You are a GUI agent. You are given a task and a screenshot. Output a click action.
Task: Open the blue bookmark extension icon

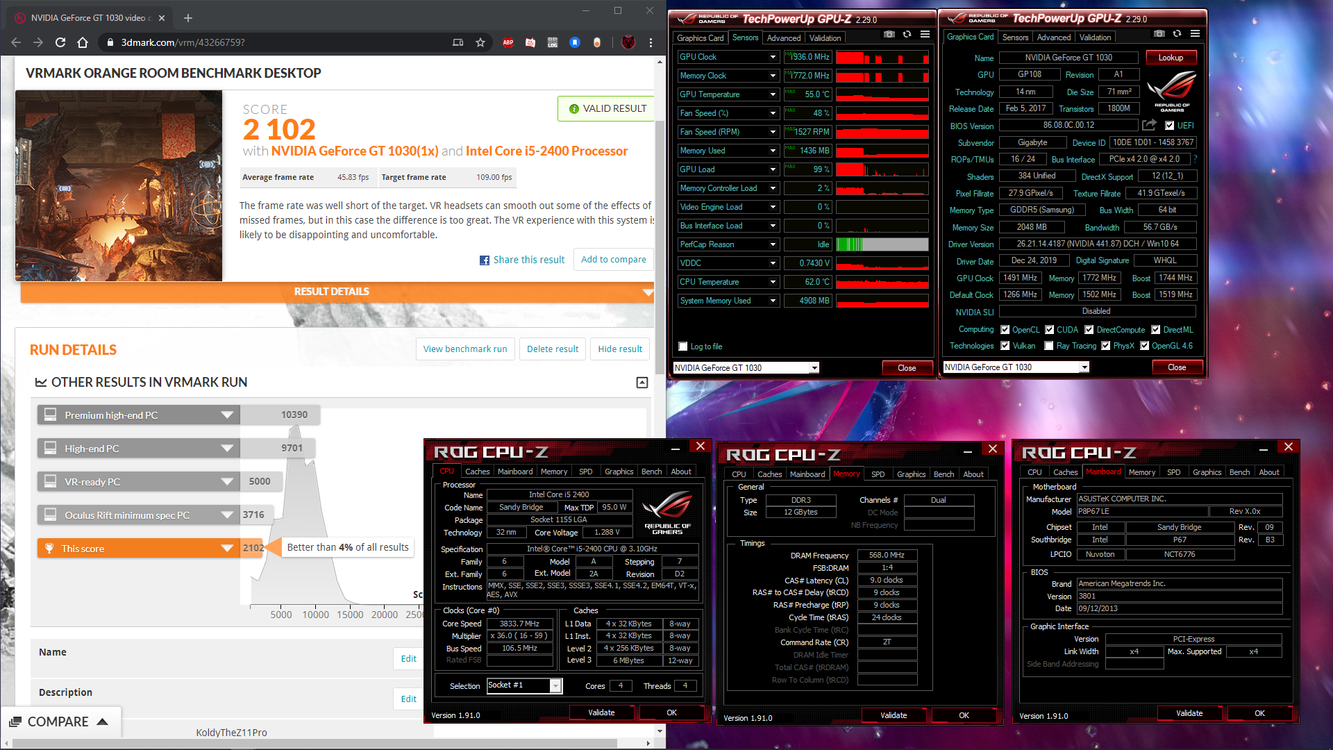(x=575, y=42)
